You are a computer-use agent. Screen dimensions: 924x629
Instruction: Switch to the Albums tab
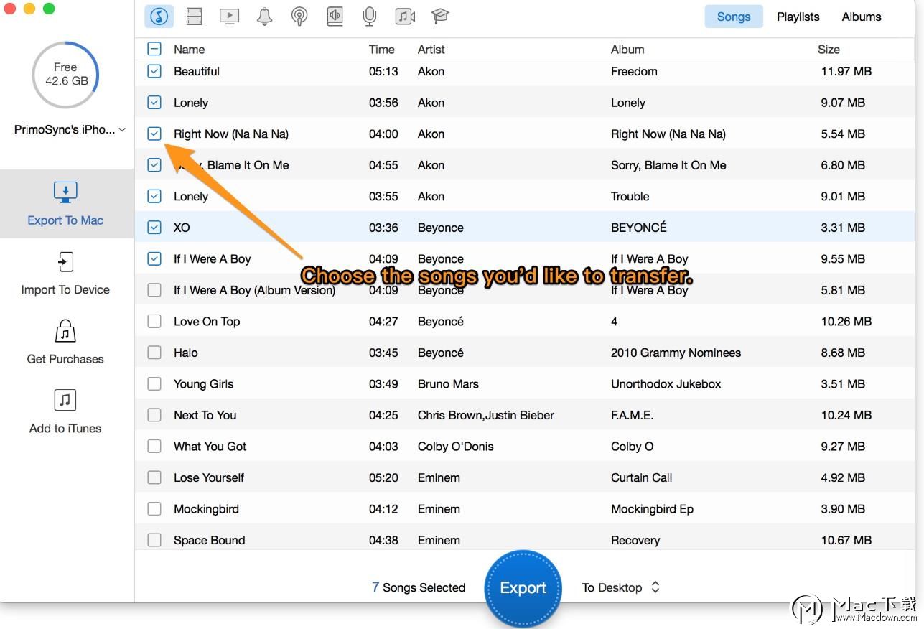coord(862,17)
